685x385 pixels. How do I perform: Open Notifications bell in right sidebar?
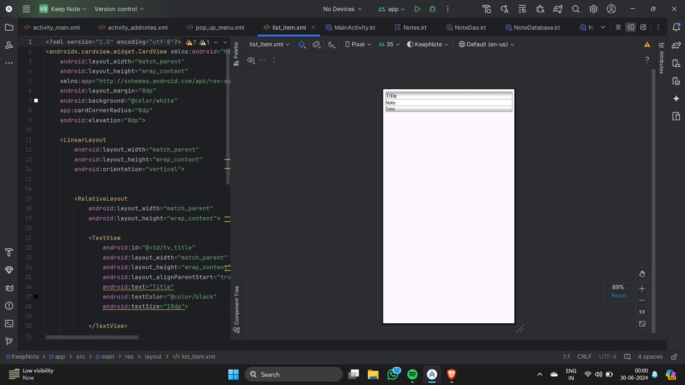point(676,27)
